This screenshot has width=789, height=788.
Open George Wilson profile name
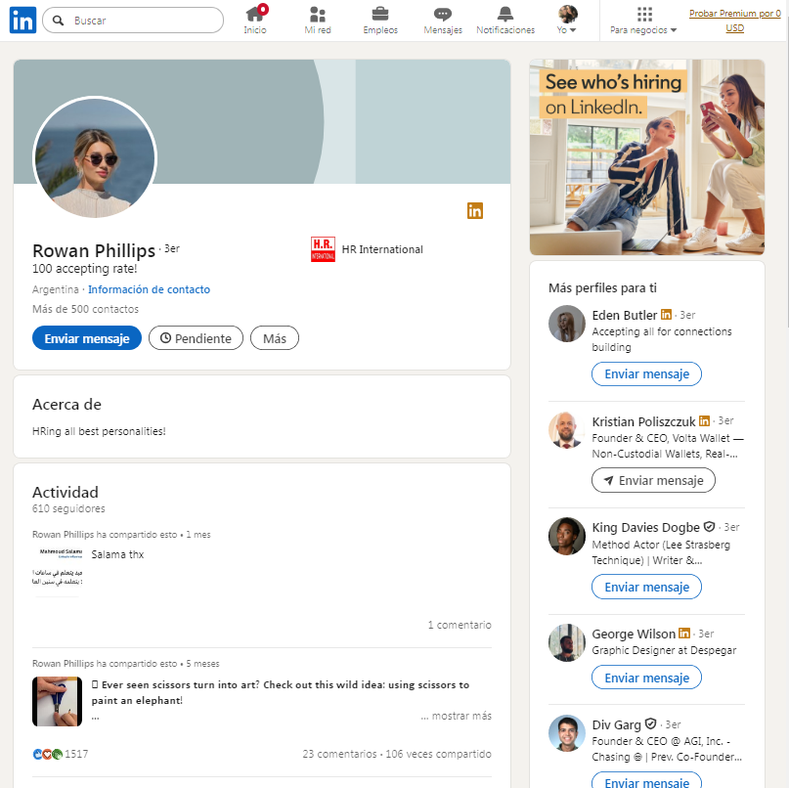tap(634, 634)
